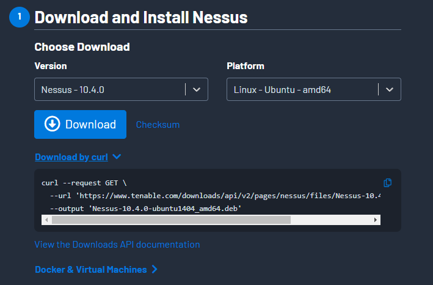Viewport: 433px width, 285px height.
Task: Click the Download button label
Action: pyautogui.click(x=90, y=124)
